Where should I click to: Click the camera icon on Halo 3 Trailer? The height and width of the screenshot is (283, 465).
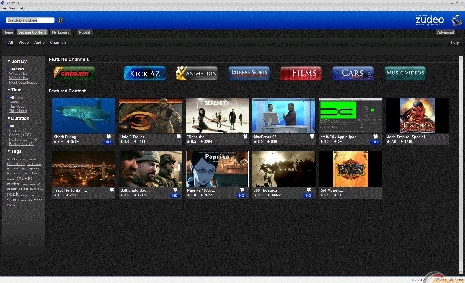(179, 136)
